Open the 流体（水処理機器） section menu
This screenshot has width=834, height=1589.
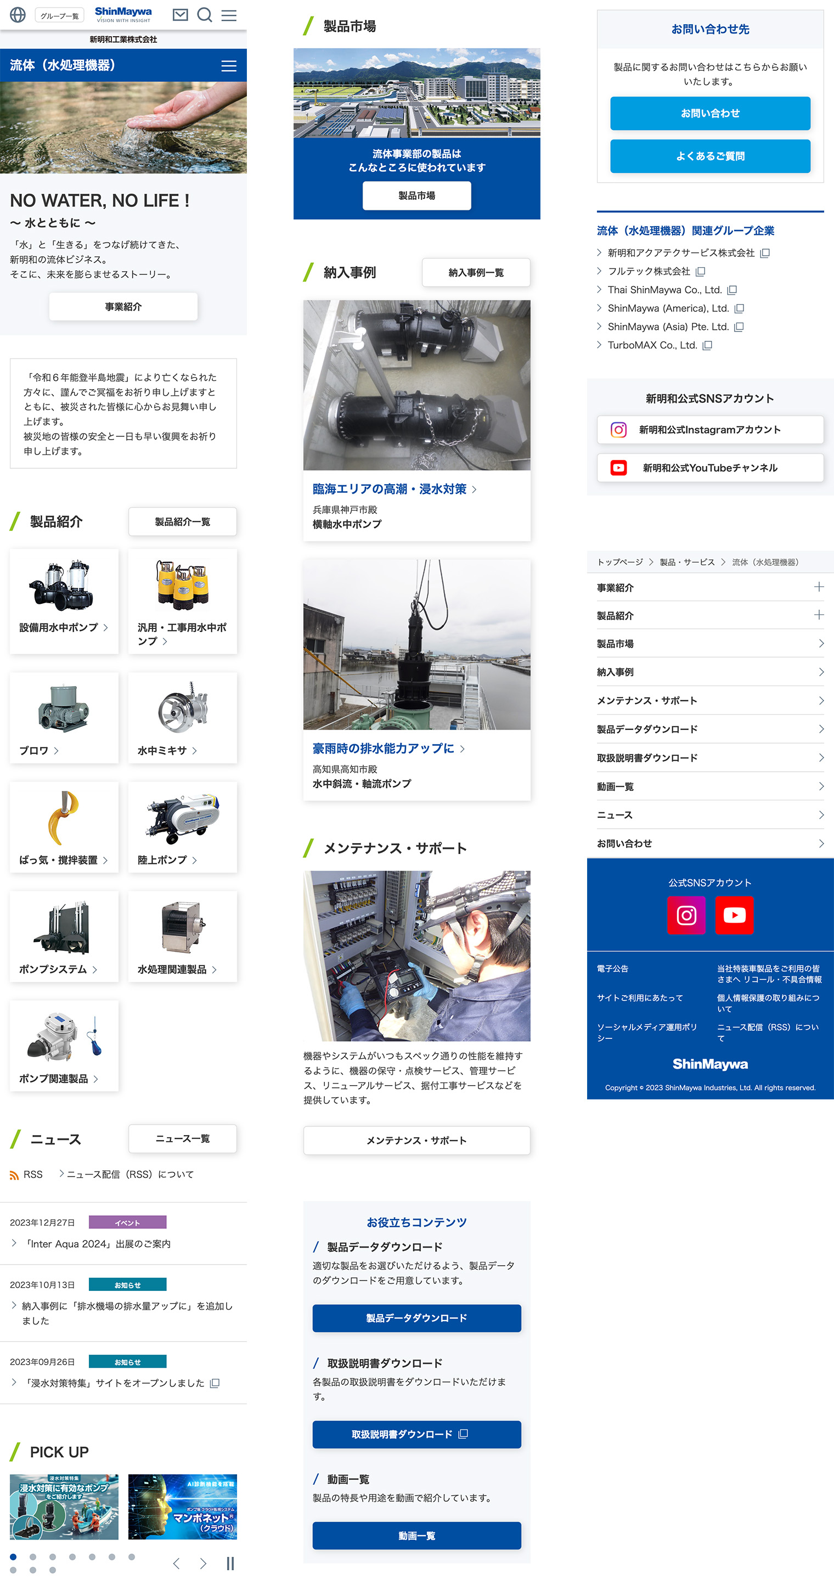click(x=229, y=66)
